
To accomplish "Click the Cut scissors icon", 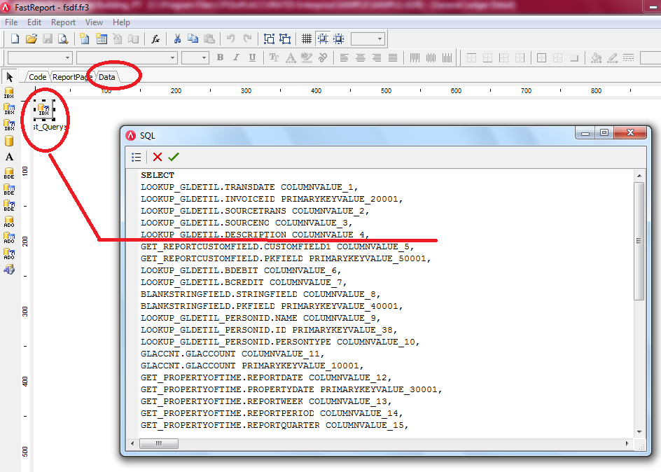I will (177, 39).
